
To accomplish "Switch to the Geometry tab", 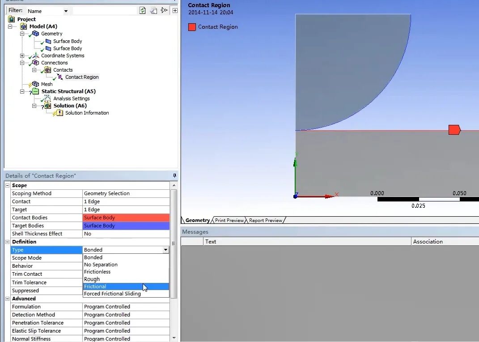I will click(x=197, y=220).
